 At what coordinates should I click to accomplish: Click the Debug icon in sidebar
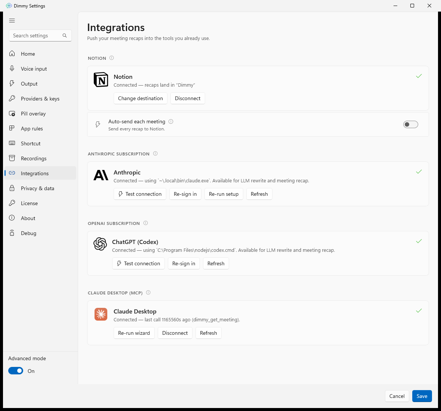click(x=12, y=233)
